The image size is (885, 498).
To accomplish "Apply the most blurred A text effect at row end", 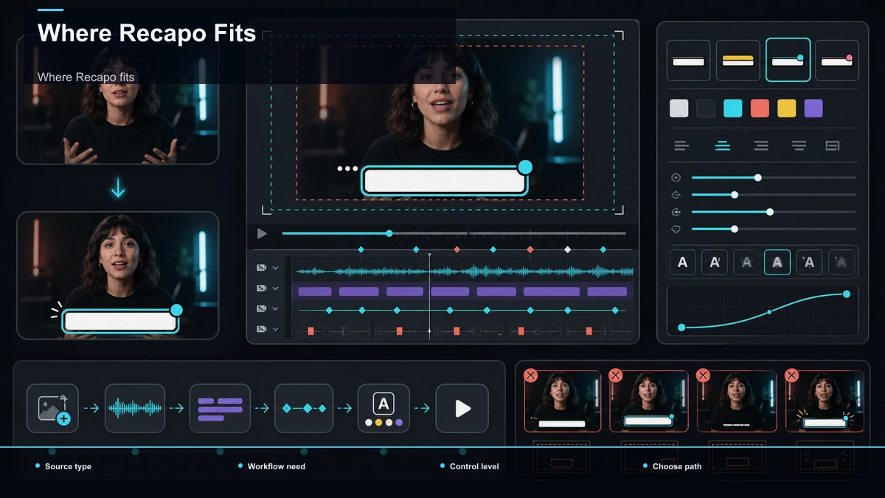I will pos(841,262).
